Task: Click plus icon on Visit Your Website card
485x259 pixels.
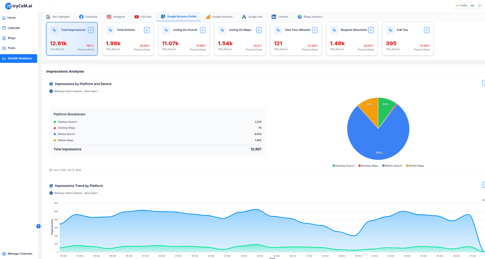Action: 315,30
